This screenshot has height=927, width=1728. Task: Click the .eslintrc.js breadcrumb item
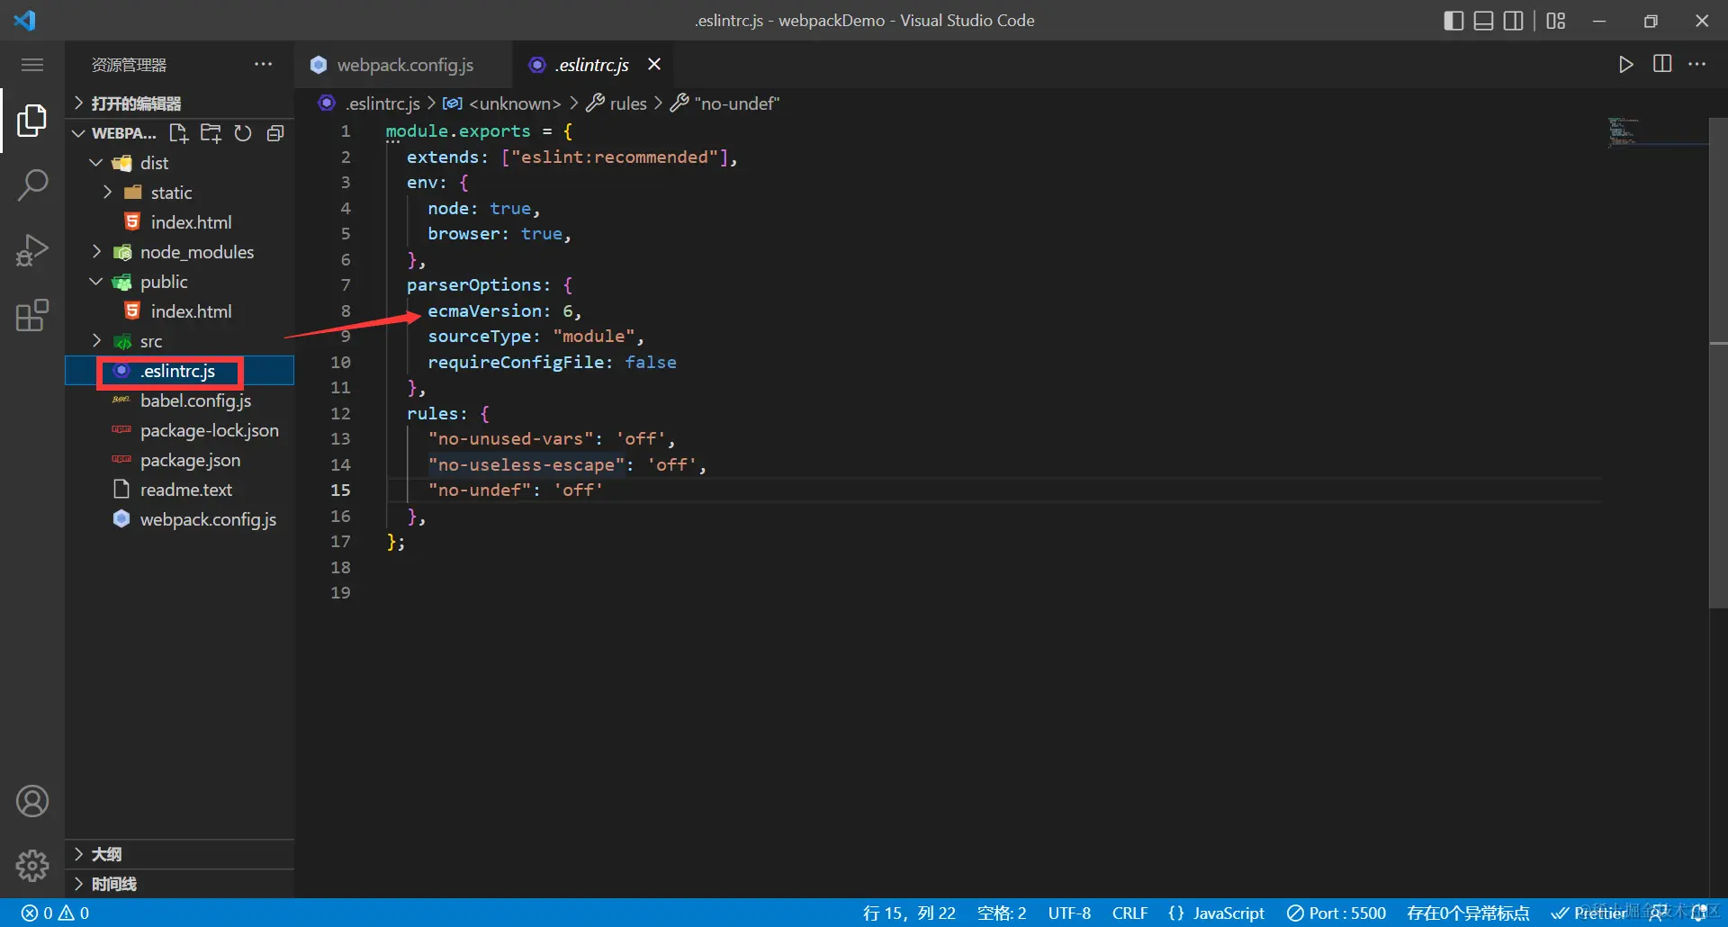click(382, 103)
